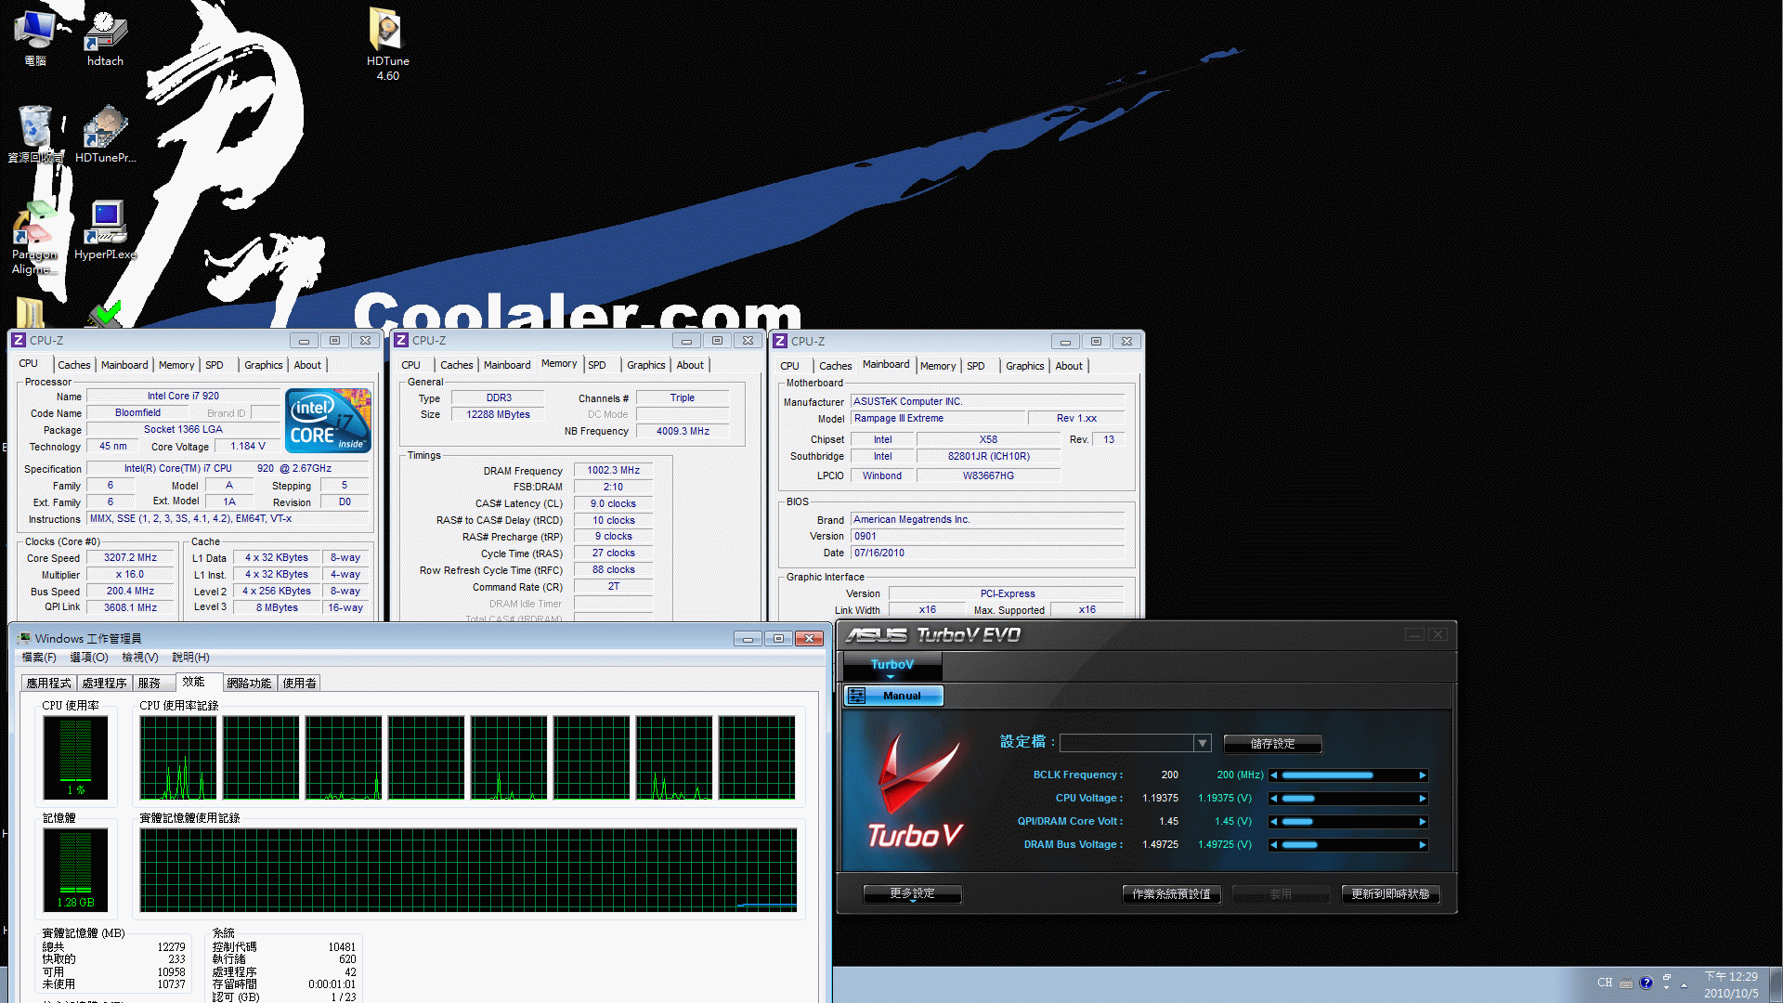Click the NB Frequency value 4009.3 MHz
Viewport: 1783px width, 1003px height.
[x=683, y=431]
